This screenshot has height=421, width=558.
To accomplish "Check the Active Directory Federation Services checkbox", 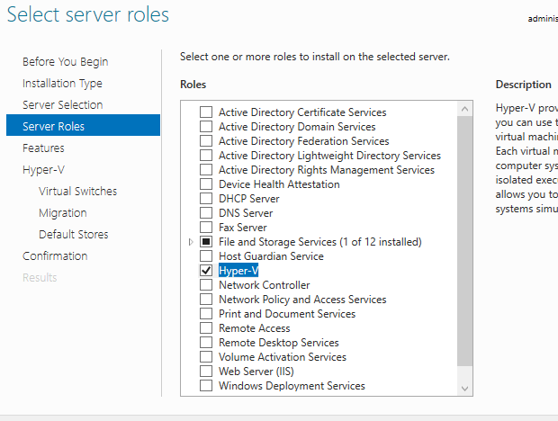I will 206,141.
